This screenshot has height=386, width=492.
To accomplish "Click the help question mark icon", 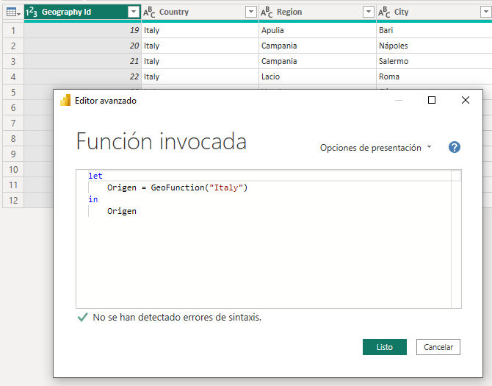I will click(x=455, y=147).
